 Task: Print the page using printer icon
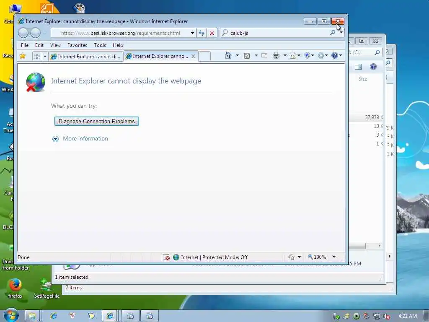point(276,56)
